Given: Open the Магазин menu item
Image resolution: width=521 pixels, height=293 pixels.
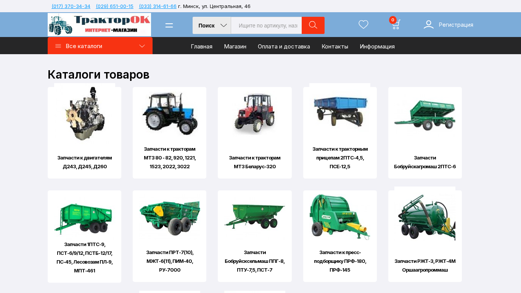Looking at the screenshot, I should click(235, 47).
